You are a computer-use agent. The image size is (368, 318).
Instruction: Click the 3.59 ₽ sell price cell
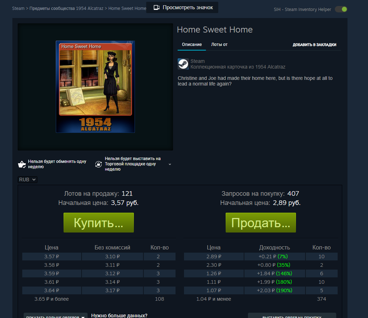(x=52, y=273)
